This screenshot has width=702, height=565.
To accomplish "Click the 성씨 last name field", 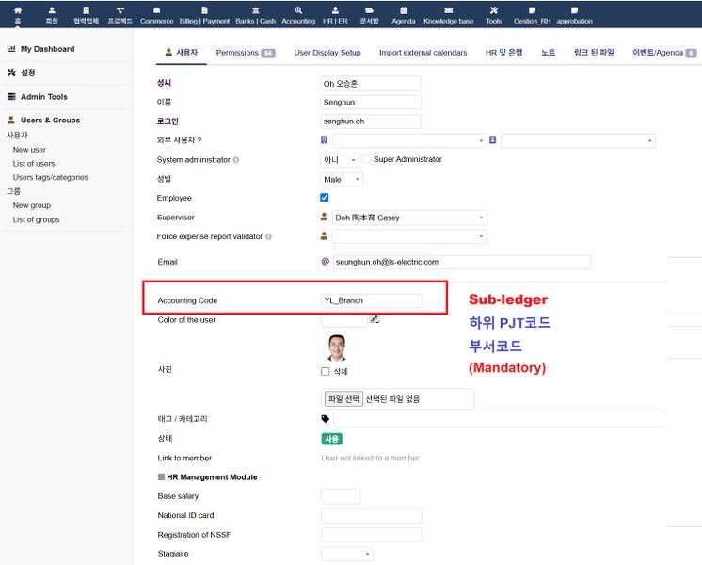I will pyautogui.click(x=371, y=84).
